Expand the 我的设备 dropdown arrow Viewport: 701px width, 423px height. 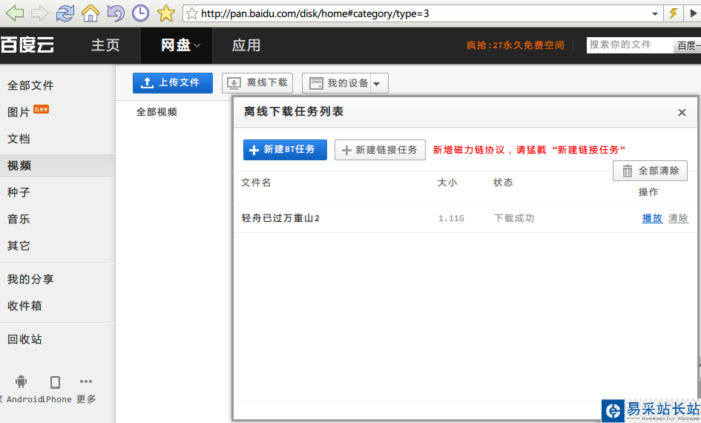point(378,83)
